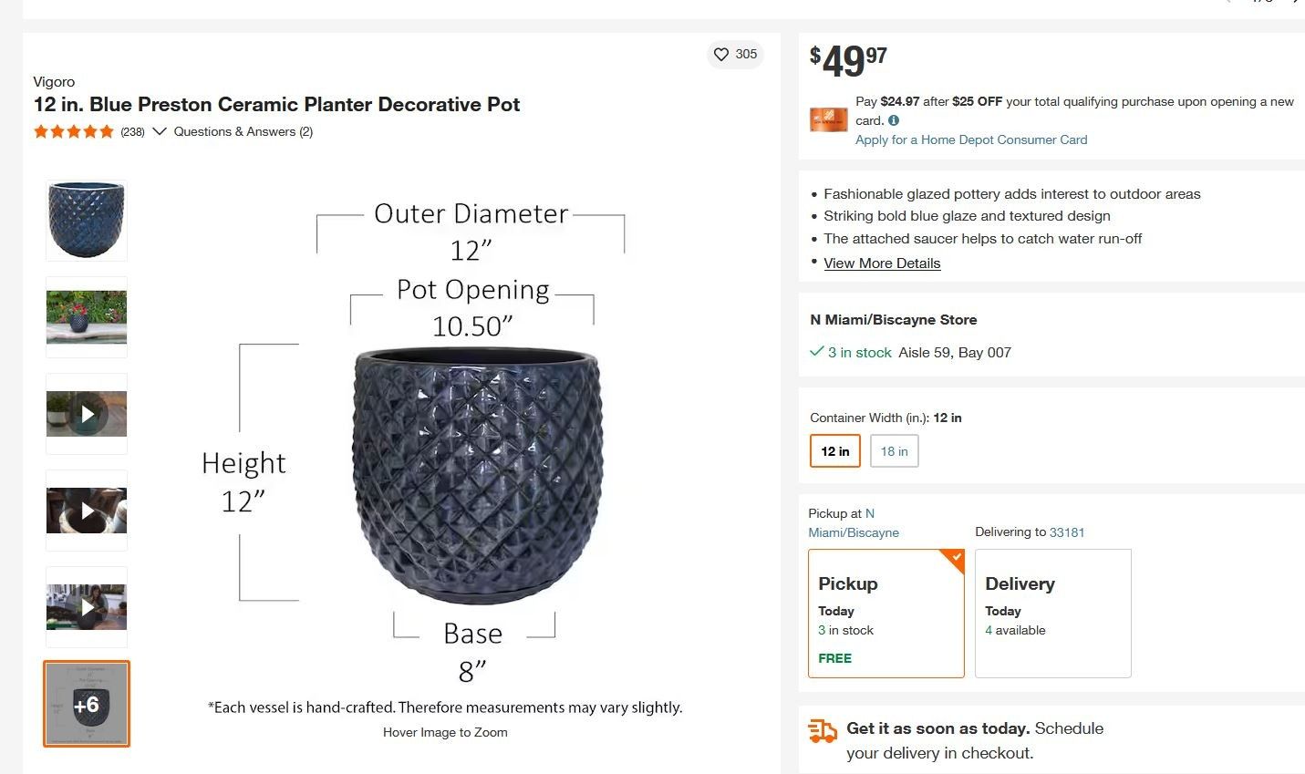Select the 18 in container width option
Image resolution: width=1305 pixels, height=774 pixels.
coord(894,451)
